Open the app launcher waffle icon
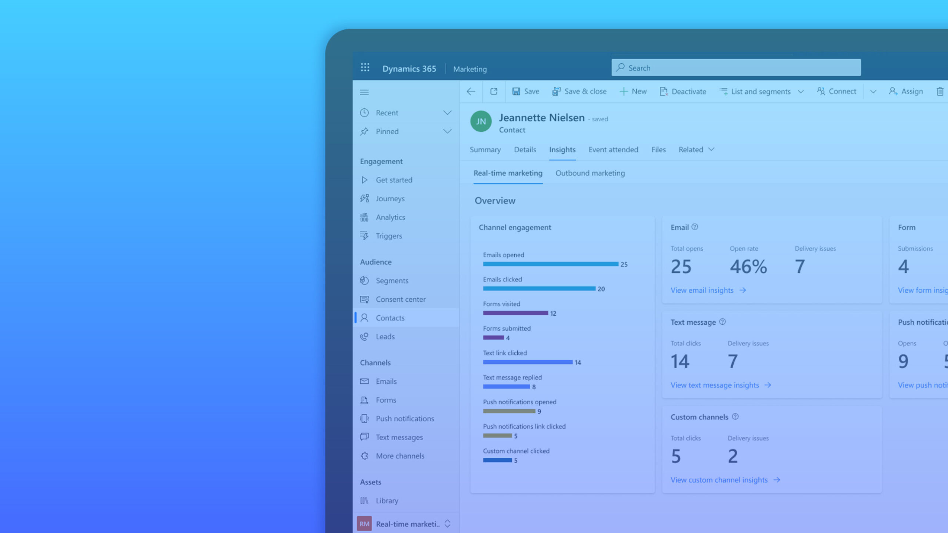948x533 pixels. [x=365, y=67]
